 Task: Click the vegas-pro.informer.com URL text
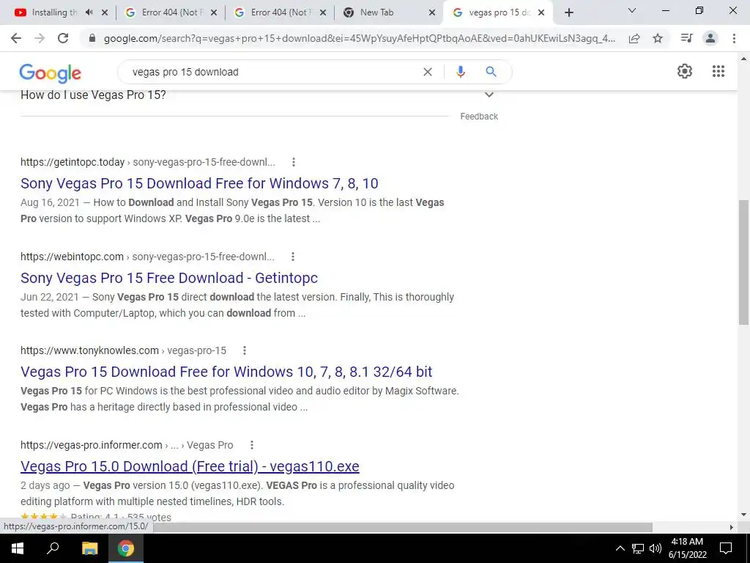92,445
